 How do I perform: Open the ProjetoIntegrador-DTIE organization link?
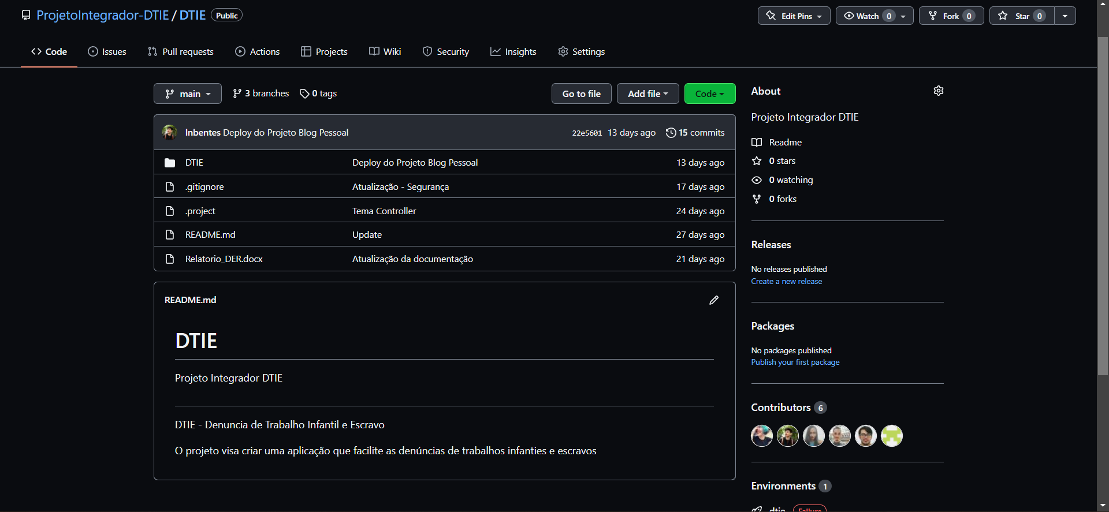point(103,15)
